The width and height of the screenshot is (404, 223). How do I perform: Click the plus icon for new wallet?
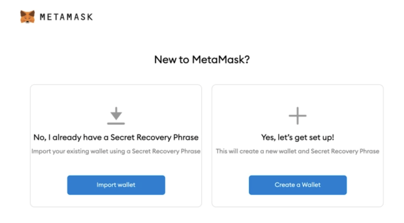click(x=297, y=116)
